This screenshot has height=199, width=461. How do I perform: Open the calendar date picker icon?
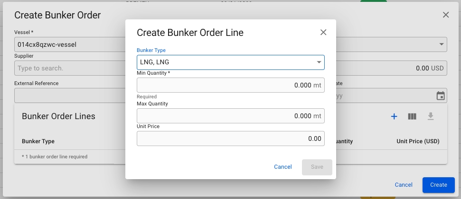pos(441,96)
